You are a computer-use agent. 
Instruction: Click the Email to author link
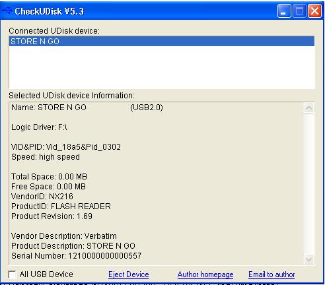pyautogui.click(x=271, y=274)
